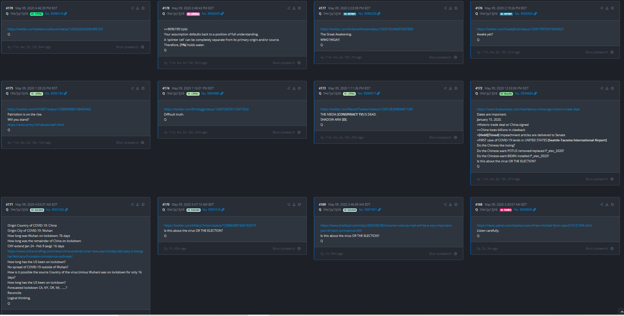Open post 4176 via arrow-circle icon

[612, 8]
